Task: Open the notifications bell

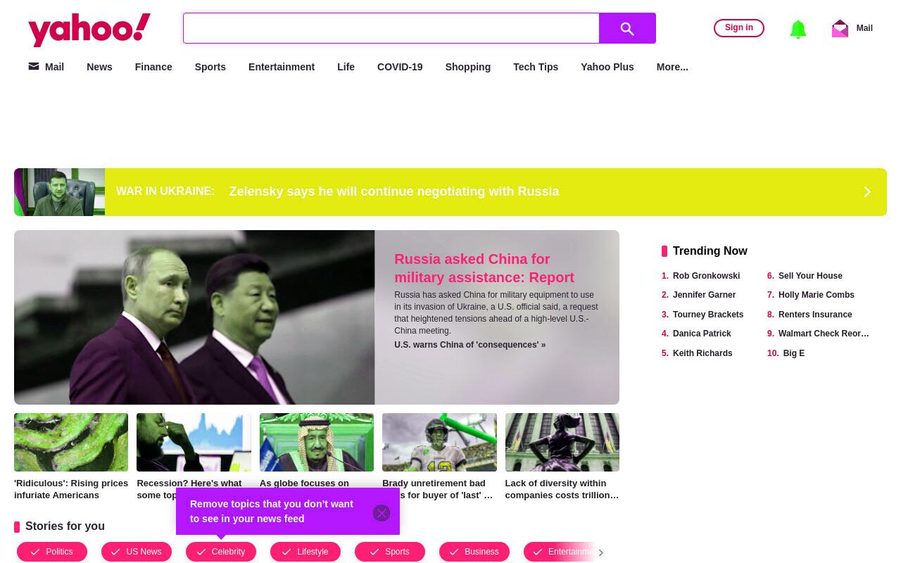Action: (798, 29)
